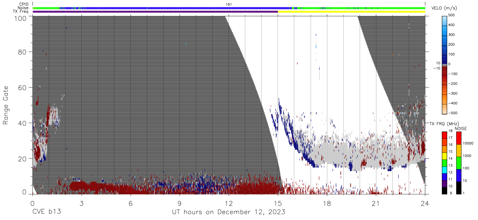Click the 3 tick on the UT hours axis
The width and height of the screenshot is (478, 220).
81,203
